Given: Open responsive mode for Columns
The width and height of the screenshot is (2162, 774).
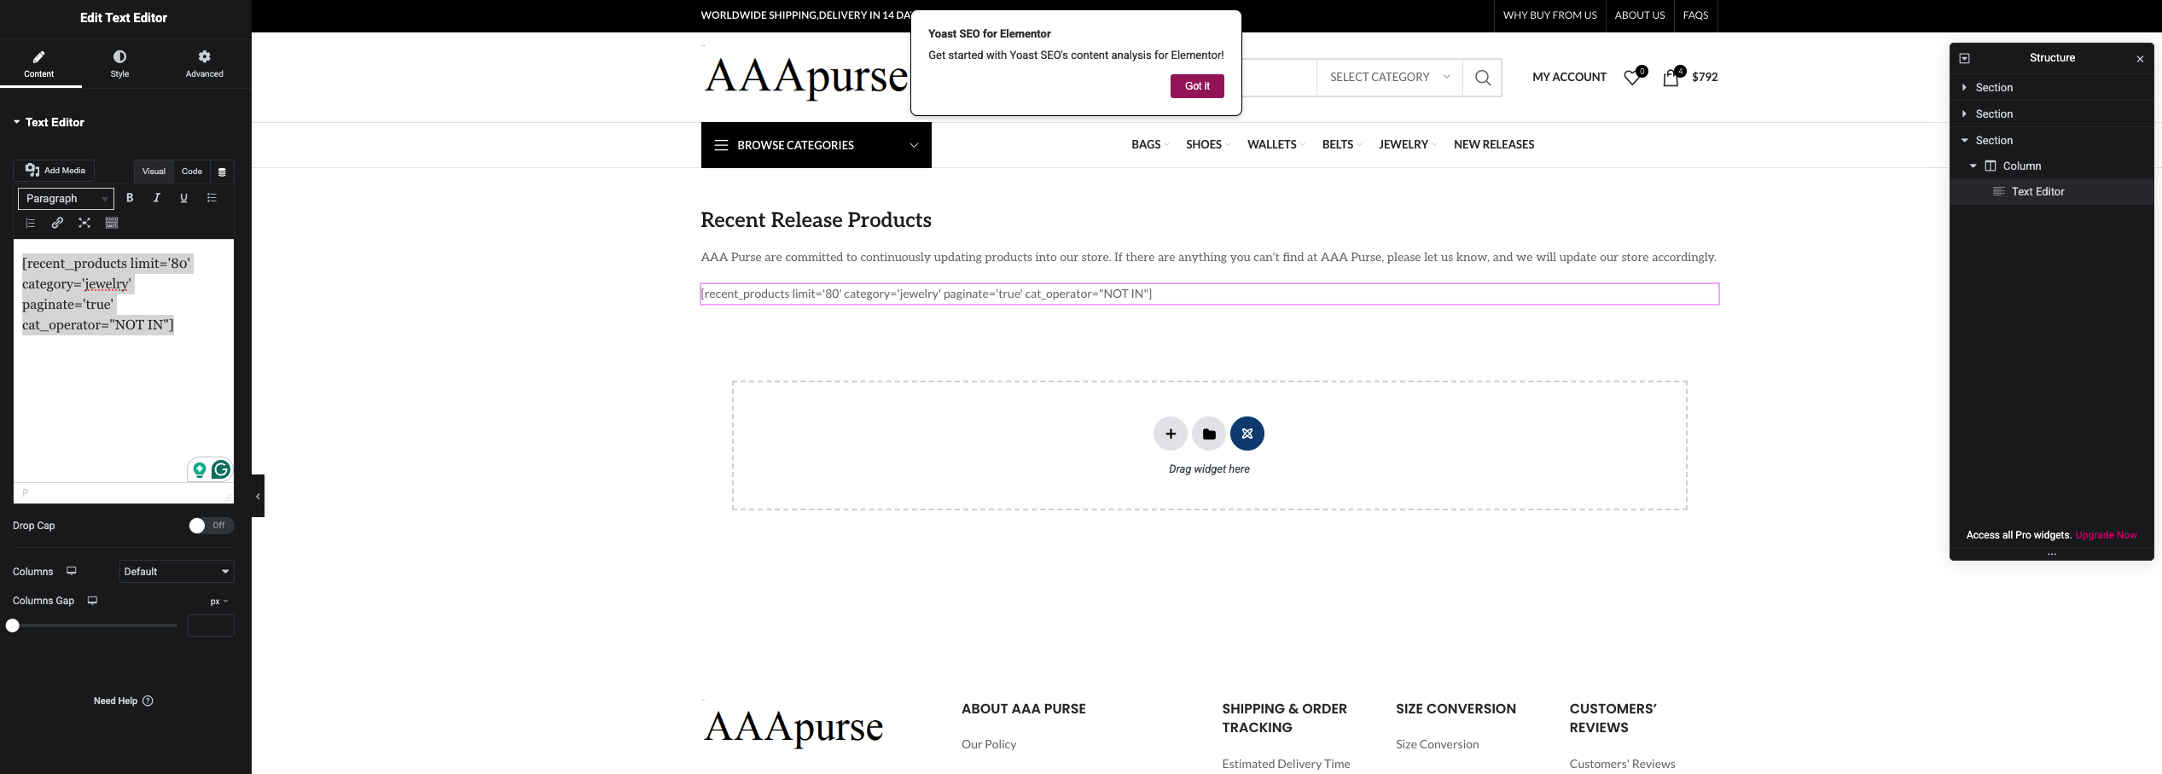Looking at the screenshot, I should pyautogui.click(x=72, y=571).
